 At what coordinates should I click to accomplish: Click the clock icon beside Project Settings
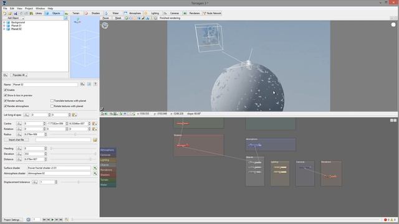point(28,220)
